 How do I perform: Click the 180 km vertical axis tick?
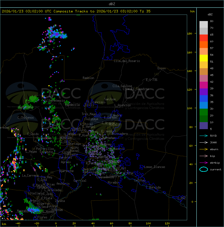tap(190, 34)
